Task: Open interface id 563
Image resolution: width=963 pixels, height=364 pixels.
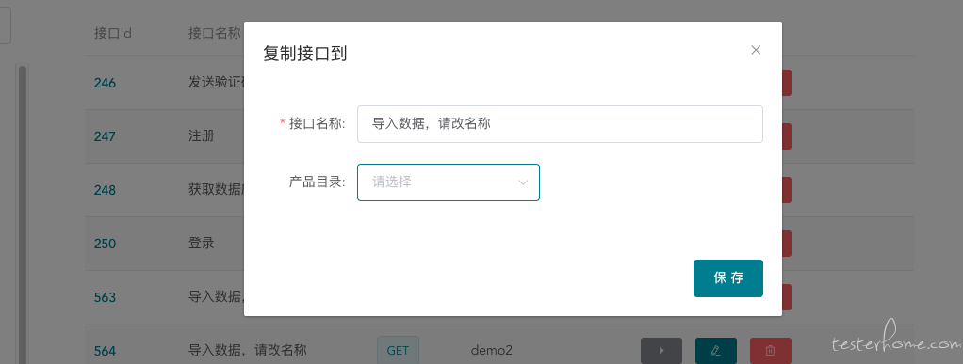Action: pyautogui.click(x=105, y=297)
